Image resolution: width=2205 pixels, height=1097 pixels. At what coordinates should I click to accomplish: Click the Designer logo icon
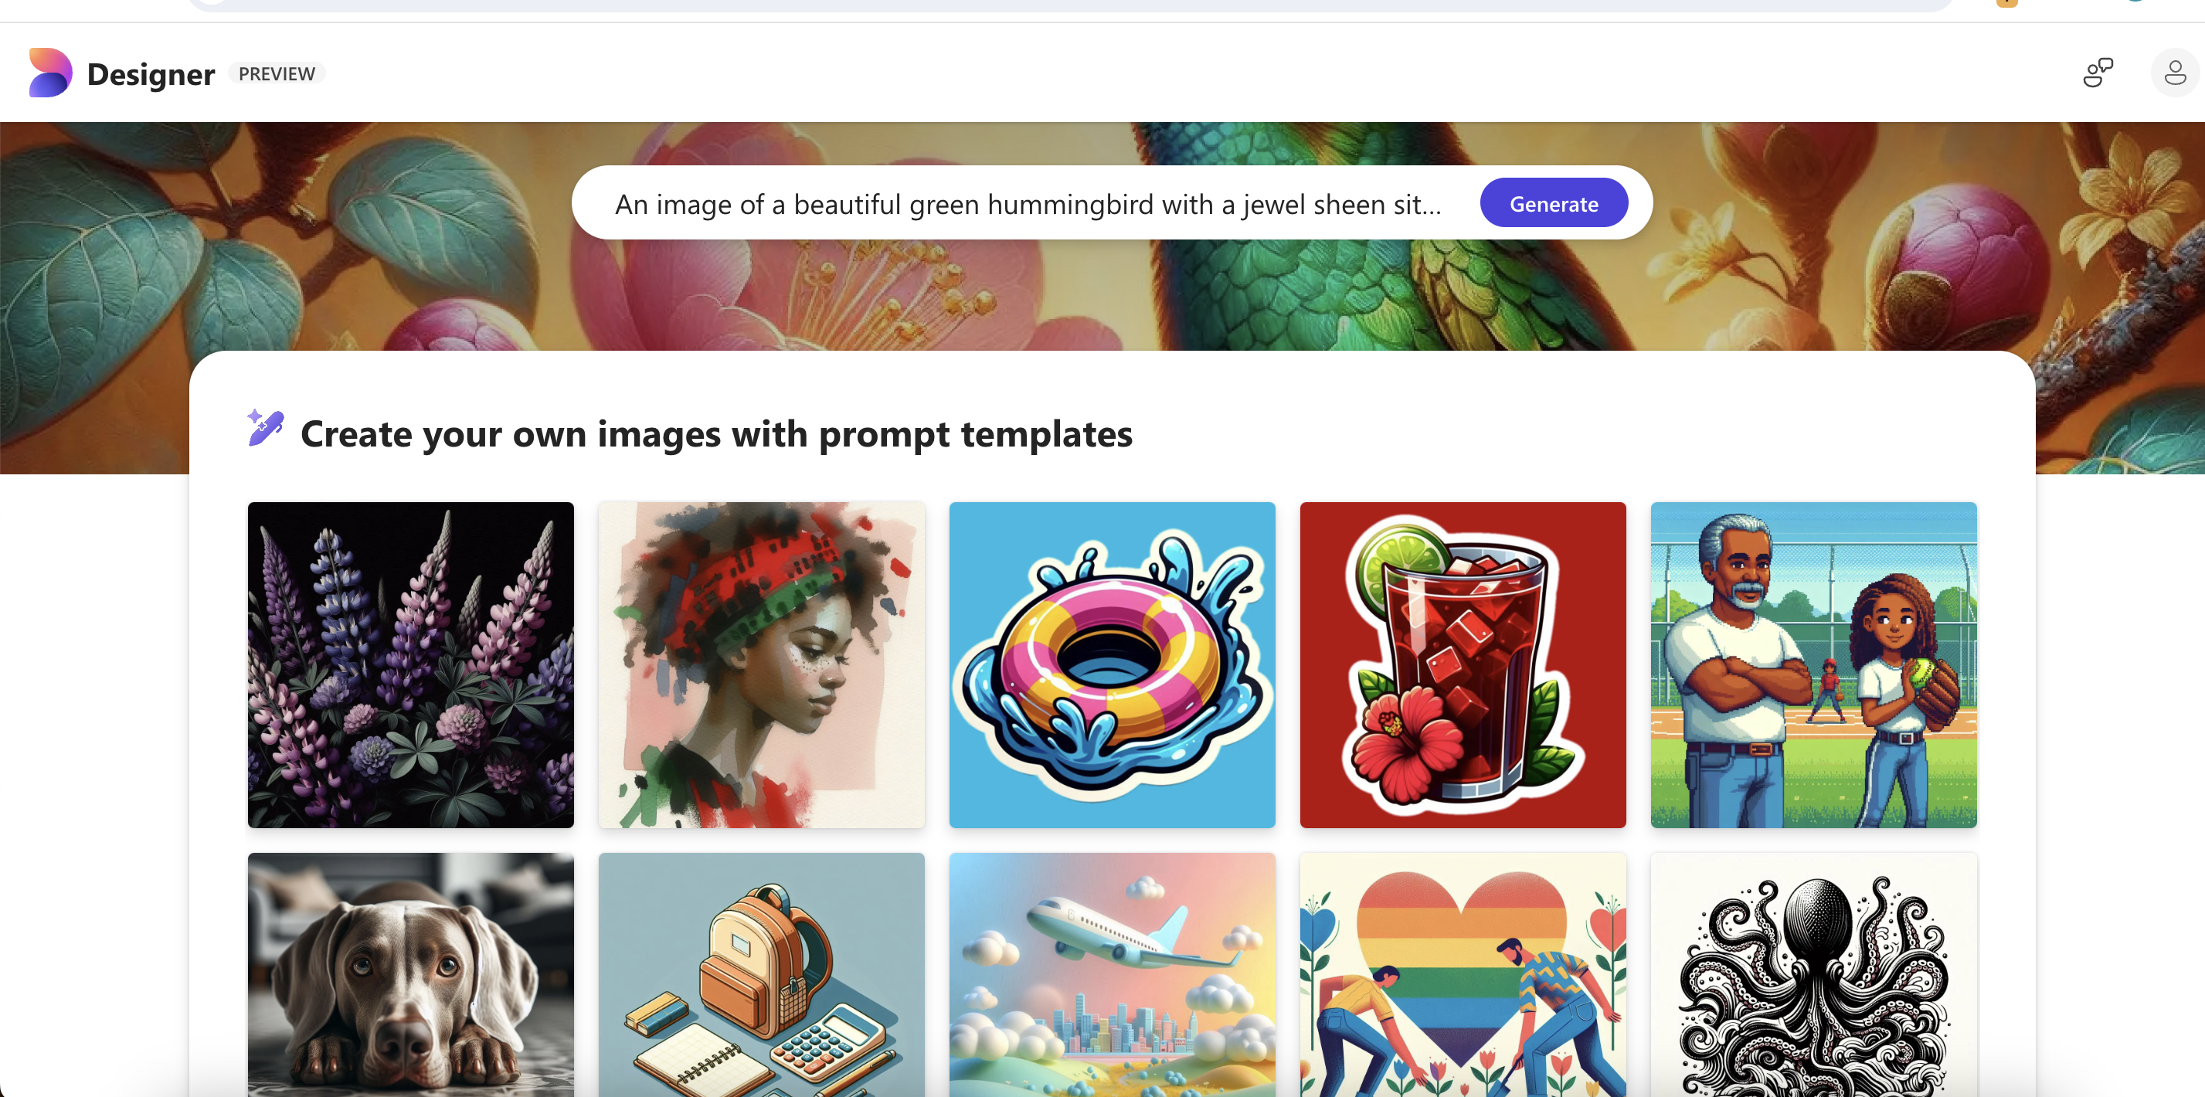(x=50, y=73)
